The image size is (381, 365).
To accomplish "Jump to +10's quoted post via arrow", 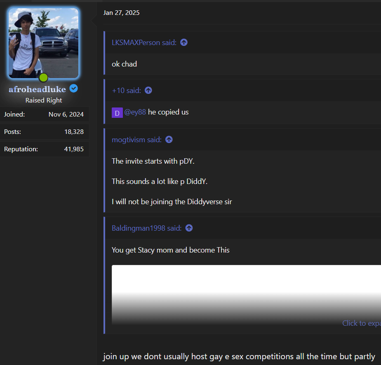I will point(148,91).
